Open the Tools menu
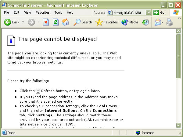Image resolution: width=183 pixels, height=137 pixels. (58, 12)
